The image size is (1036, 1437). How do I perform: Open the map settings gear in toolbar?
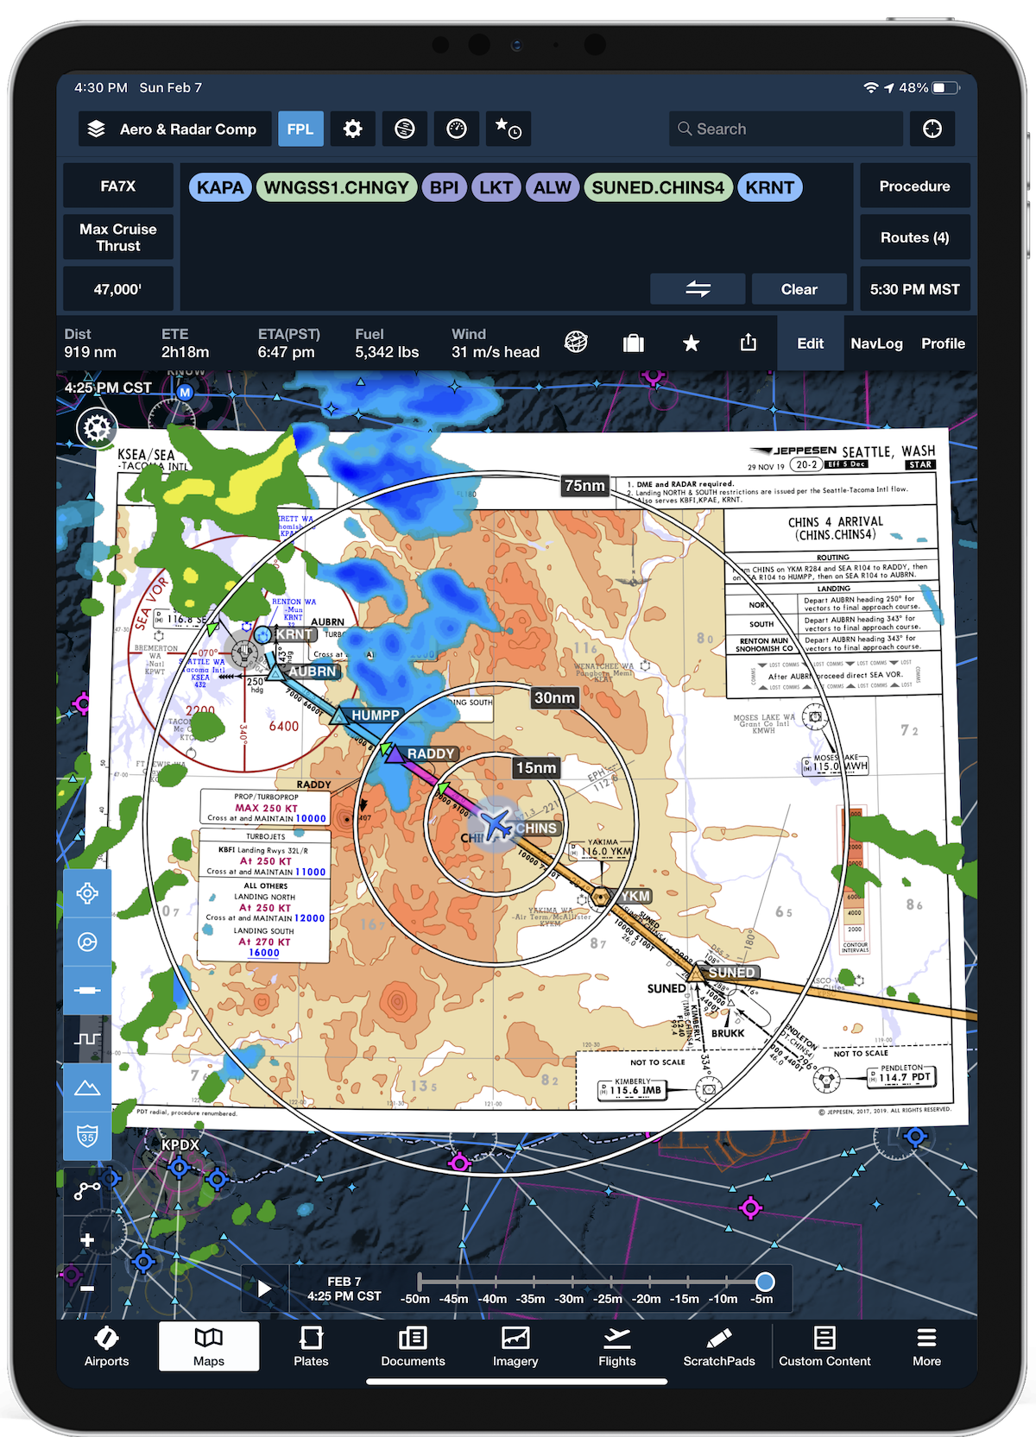pyautogui.click(x=352, y=129)
